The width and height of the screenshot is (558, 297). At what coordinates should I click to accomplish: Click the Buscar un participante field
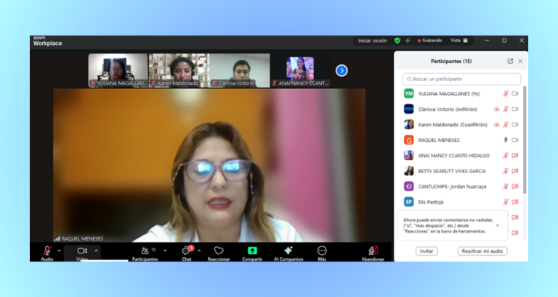click(461, 79)
